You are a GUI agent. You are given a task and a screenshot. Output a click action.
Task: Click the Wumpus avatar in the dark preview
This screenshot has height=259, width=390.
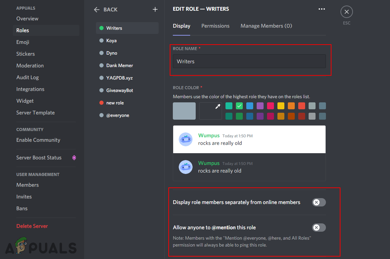[186, 167]
